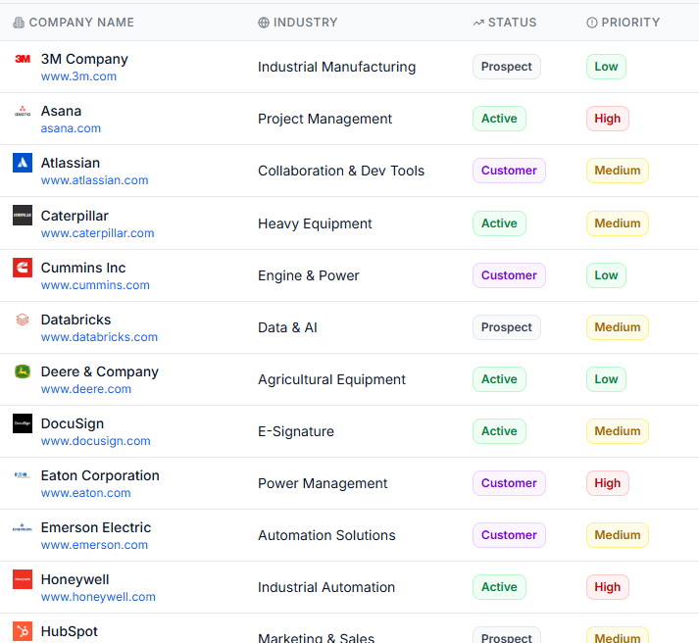Click the Honeywell logo icon

click(23, 579)
